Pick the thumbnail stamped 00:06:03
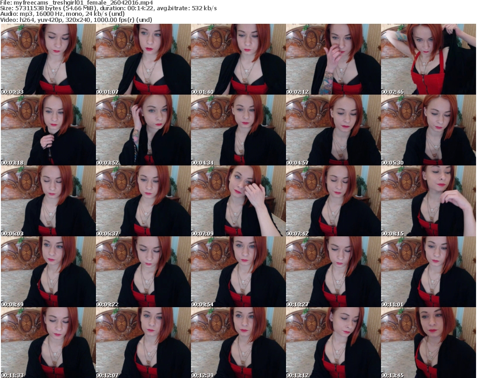This screenshot has height=378, width=477. point(48,201)
